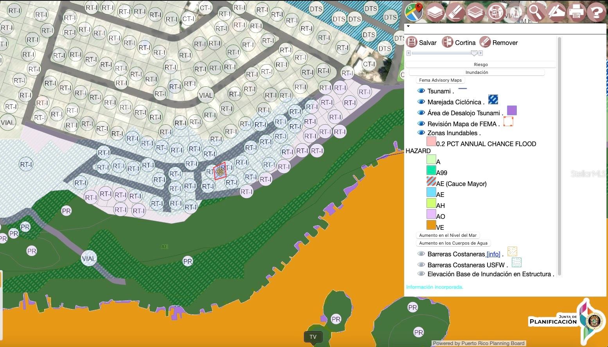Screen dimensions: 608x347
Task: Open the Google Maps icon
Action: 414,12
